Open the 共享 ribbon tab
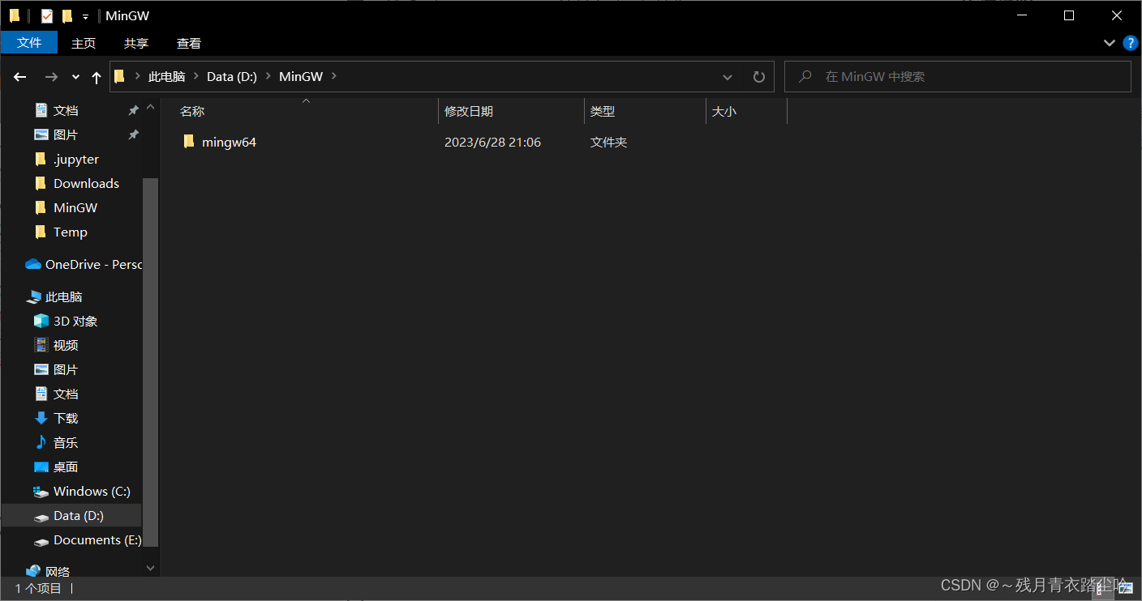Screen dimensions: 1142x601 [136, 43]
